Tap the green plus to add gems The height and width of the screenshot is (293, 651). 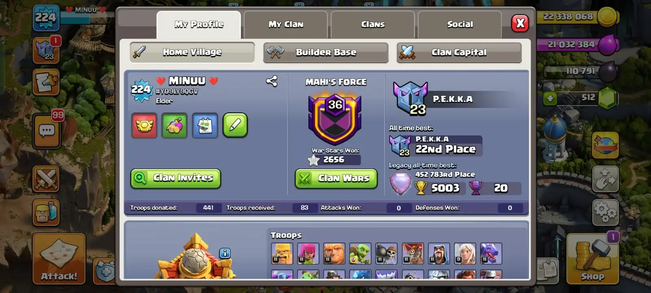click(x=550, y=98)
